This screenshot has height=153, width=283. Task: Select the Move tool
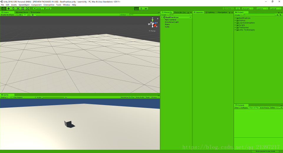tap(9, 9)
